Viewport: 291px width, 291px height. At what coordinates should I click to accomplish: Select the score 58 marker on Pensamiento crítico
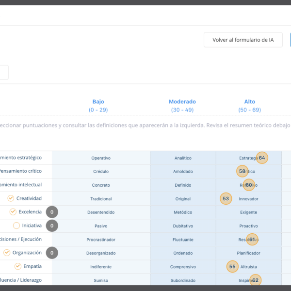[x=242, y=171]
